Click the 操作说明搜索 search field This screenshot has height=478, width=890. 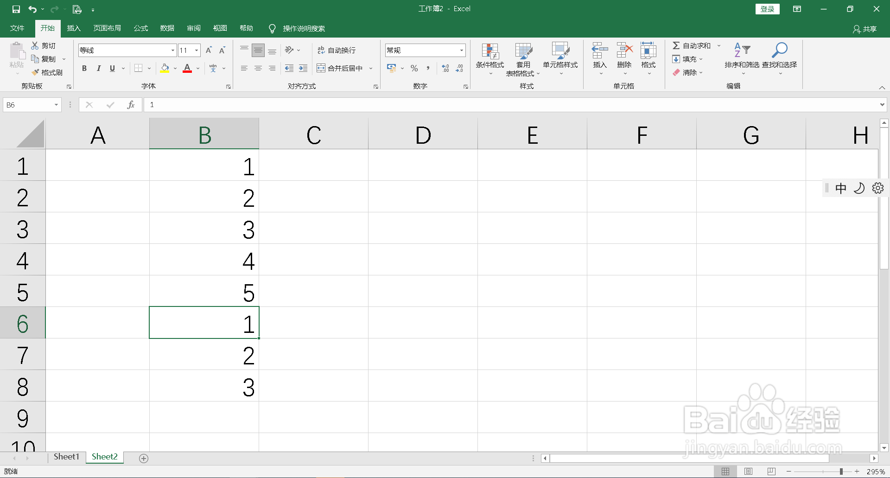(x=304, y=29)
